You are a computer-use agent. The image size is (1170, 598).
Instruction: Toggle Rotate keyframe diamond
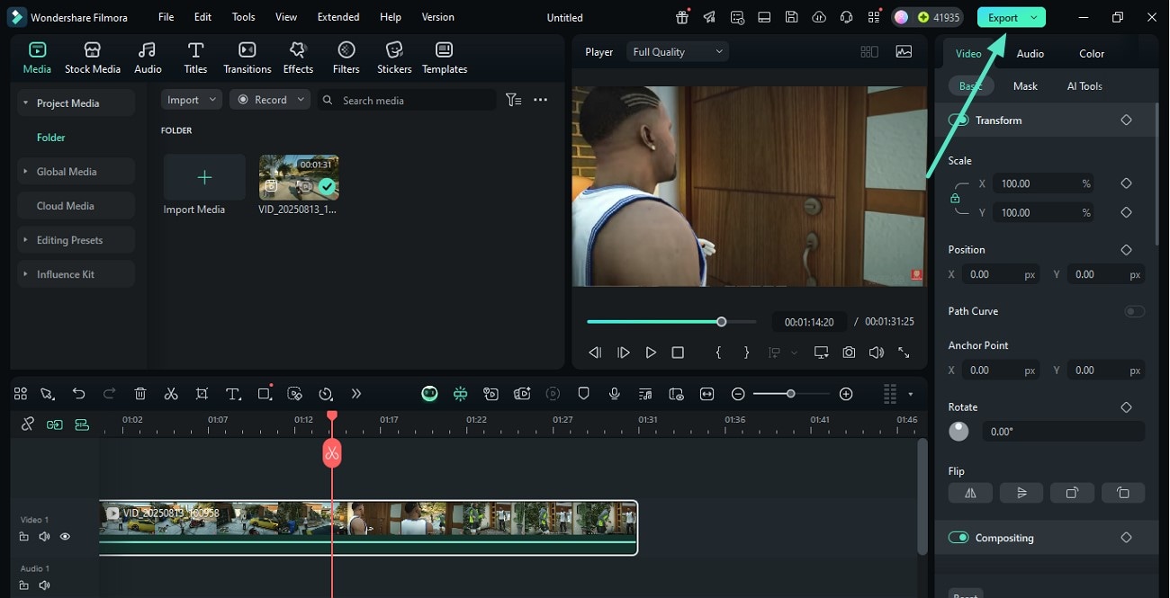(1126, 407)
